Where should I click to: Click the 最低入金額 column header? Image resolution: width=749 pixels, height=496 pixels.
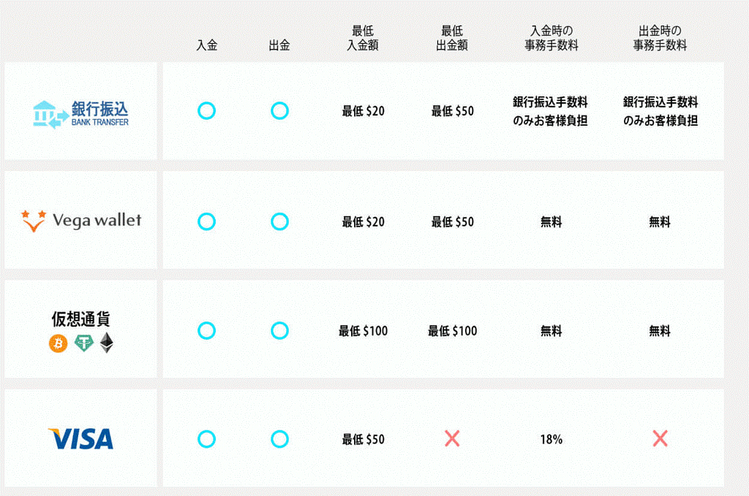point(363,38)
